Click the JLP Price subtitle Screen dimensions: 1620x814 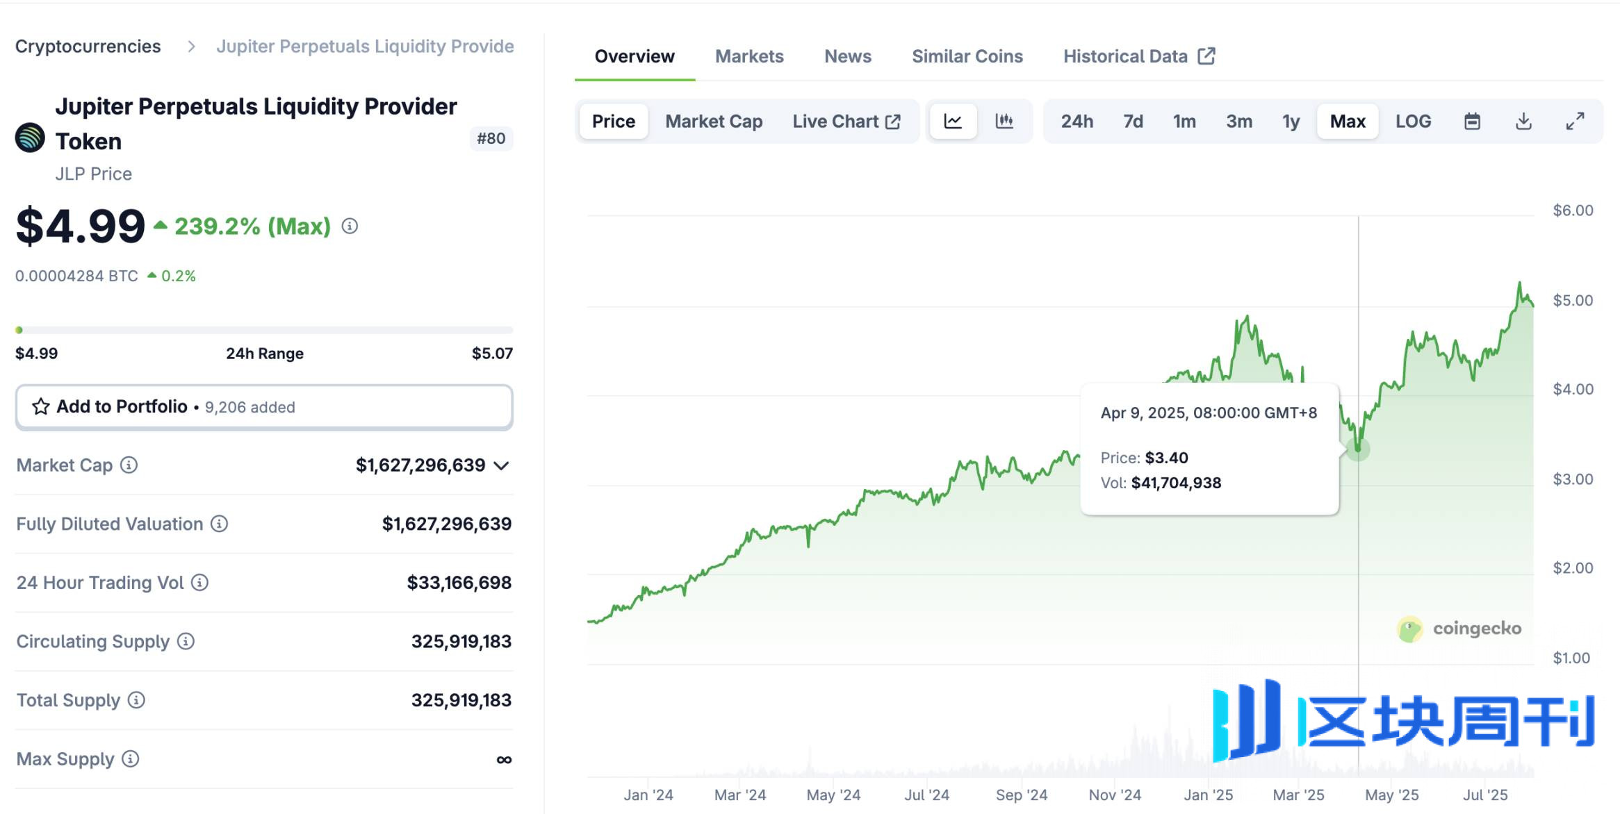(x=94, y=174)
